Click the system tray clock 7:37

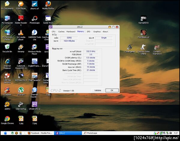point(175,133)
